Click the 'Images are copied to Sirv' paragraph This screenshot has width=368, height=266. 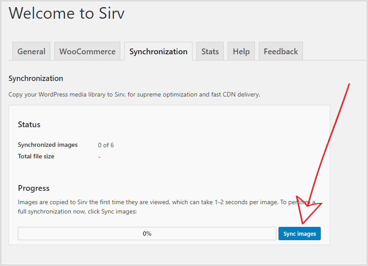point(166,207)
